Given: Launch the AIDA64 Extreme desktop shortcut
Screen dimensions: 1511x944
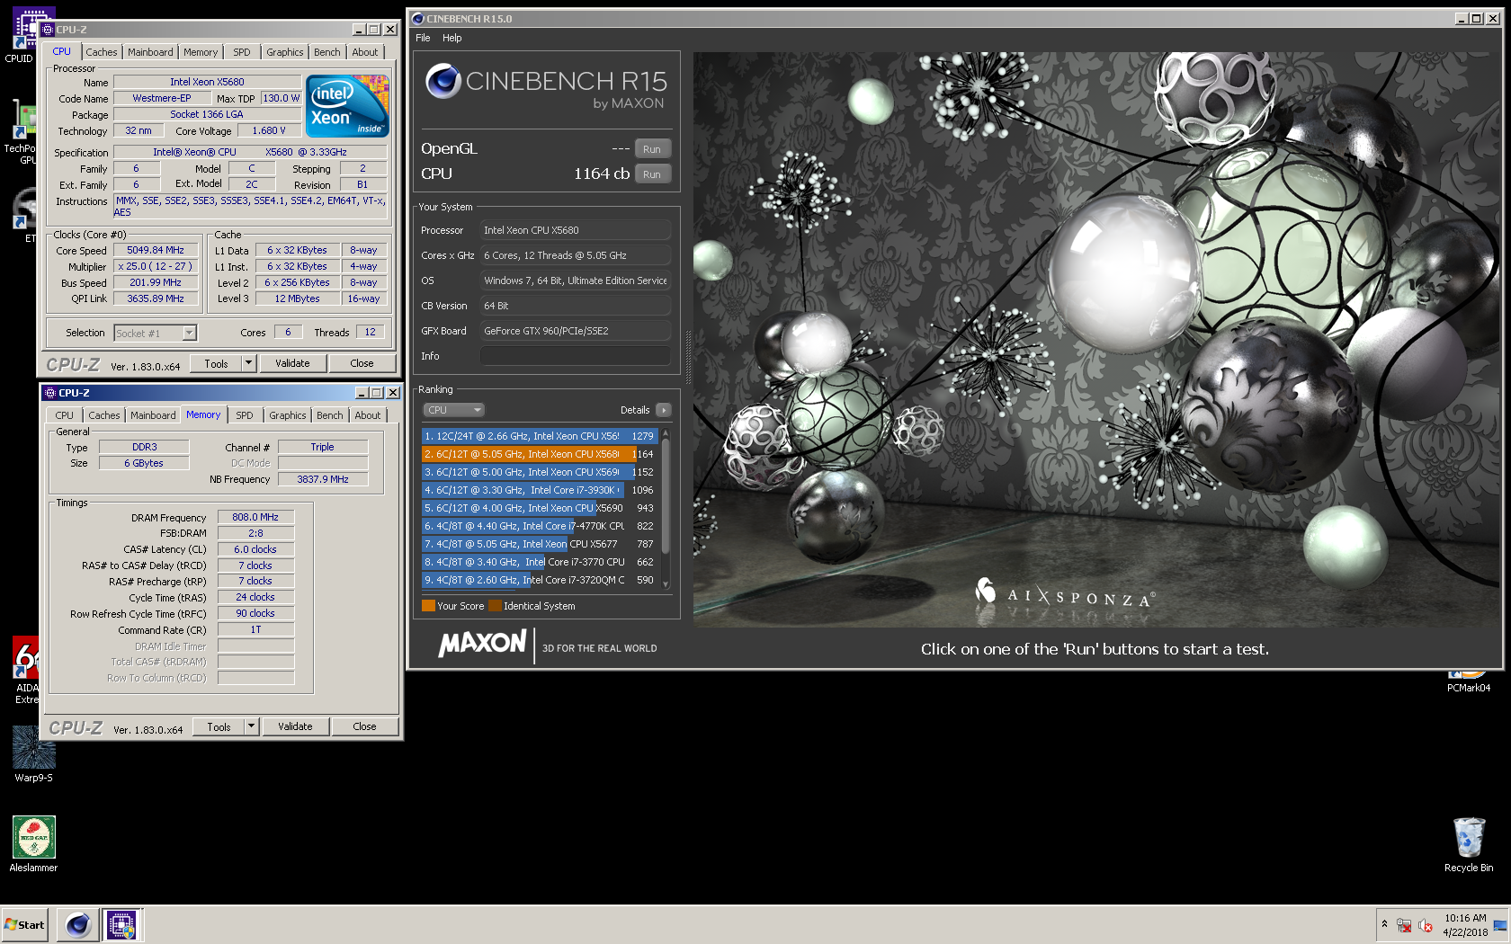Looking at the screenshot, I should point(25,670).
